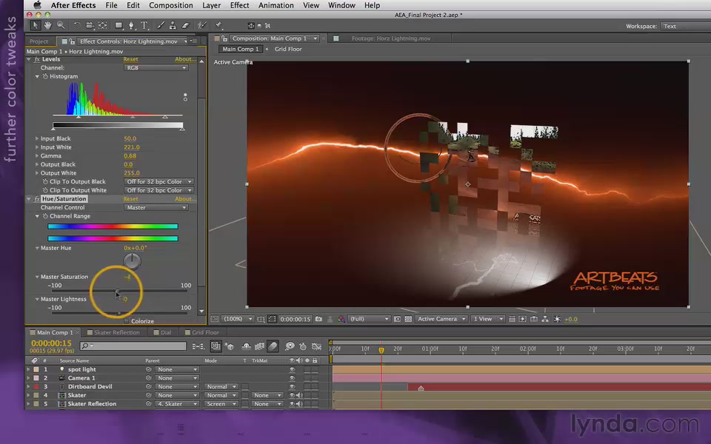Click About link for Levels effect
The width and height of the screenshot is (711, 444).
[x=185, y=59]
